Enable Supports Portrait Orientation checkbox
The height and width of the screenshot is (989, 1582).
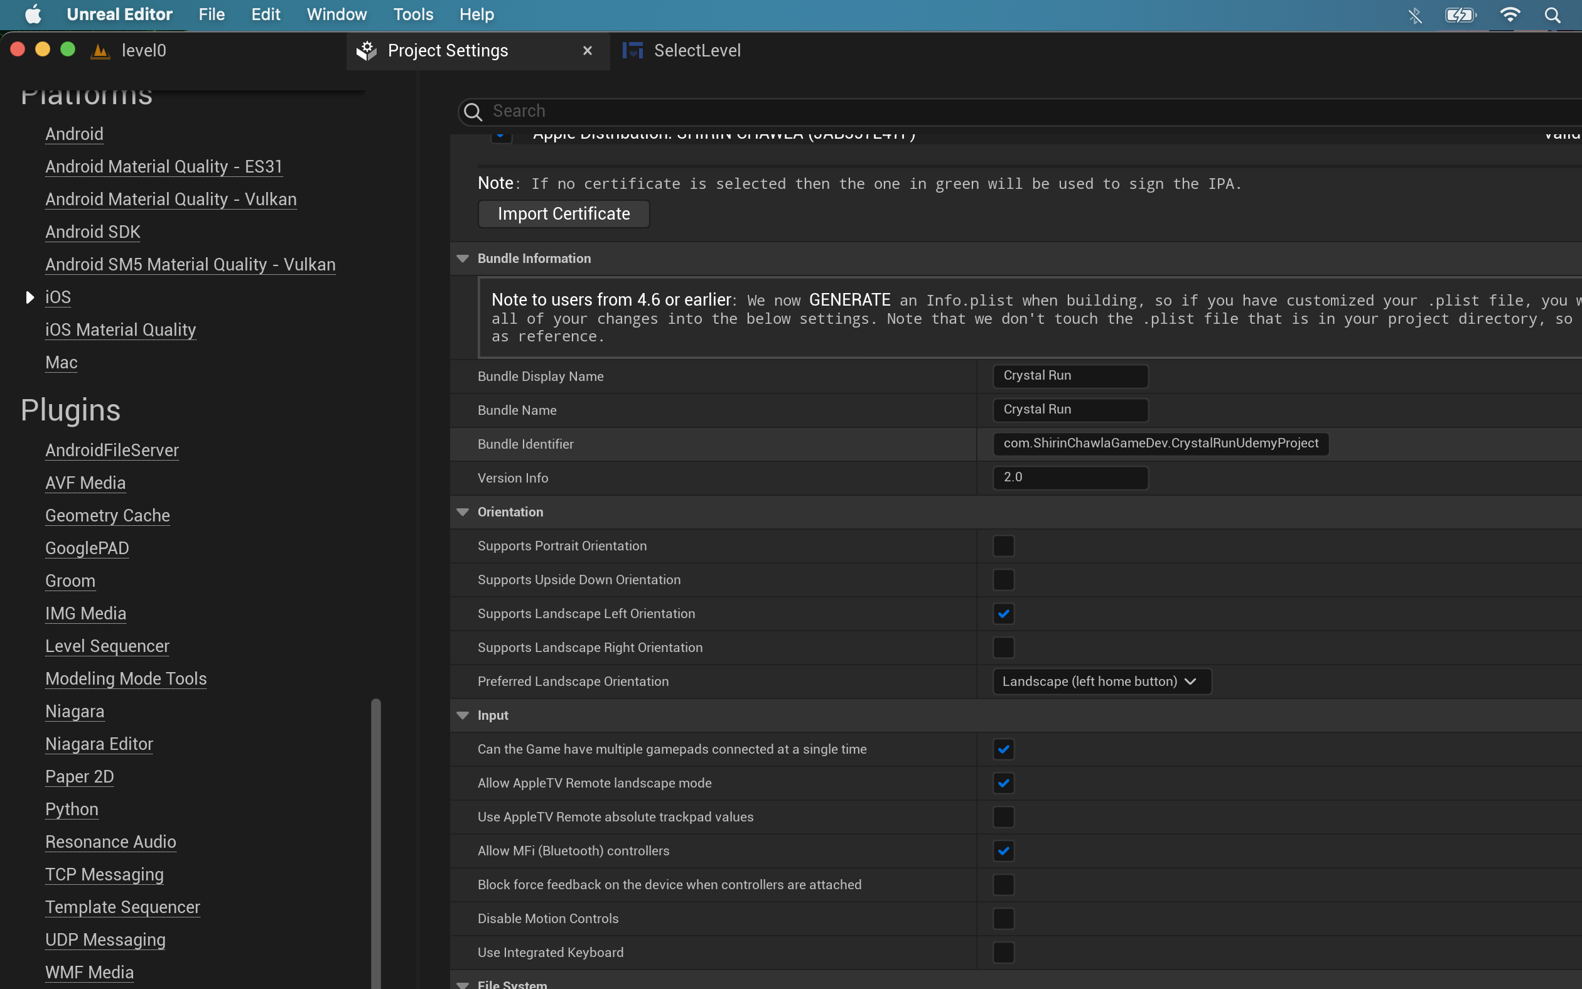(1003, 545)
